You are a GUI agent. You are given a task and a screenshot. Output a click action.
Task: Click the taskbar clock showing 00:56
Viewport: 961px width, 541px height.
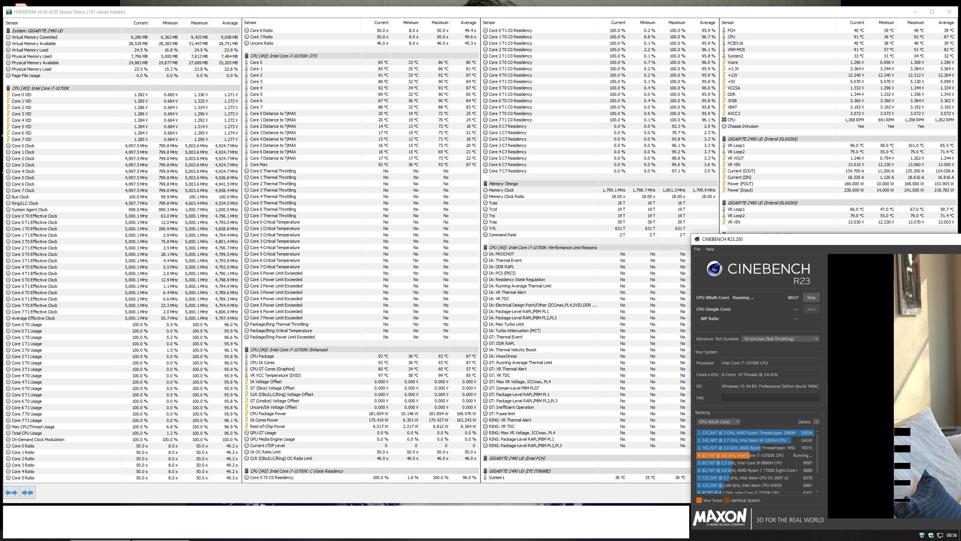pyautogui.click(x=952, y=535)
